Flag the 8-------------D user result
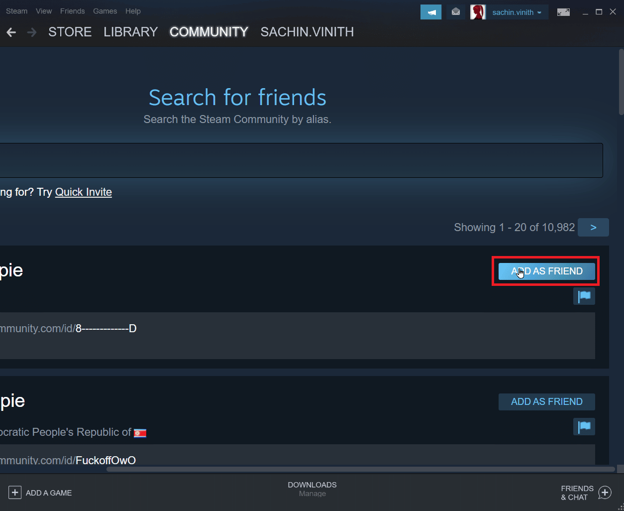This screenshot has height=511, width=624. point(584,296)
